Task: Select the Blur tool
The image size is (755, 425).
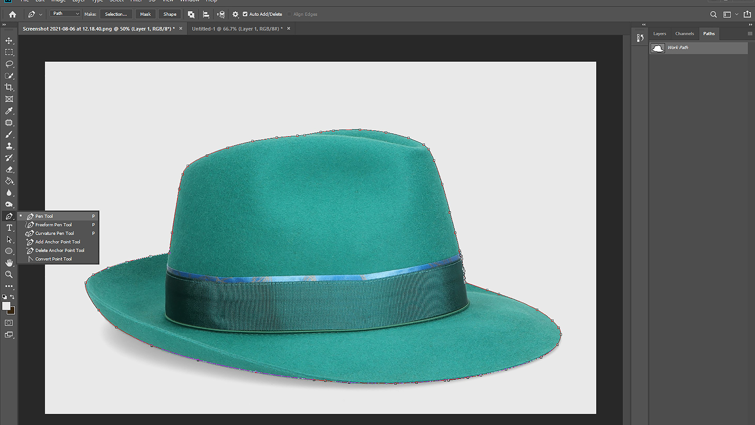Action: 9,193
